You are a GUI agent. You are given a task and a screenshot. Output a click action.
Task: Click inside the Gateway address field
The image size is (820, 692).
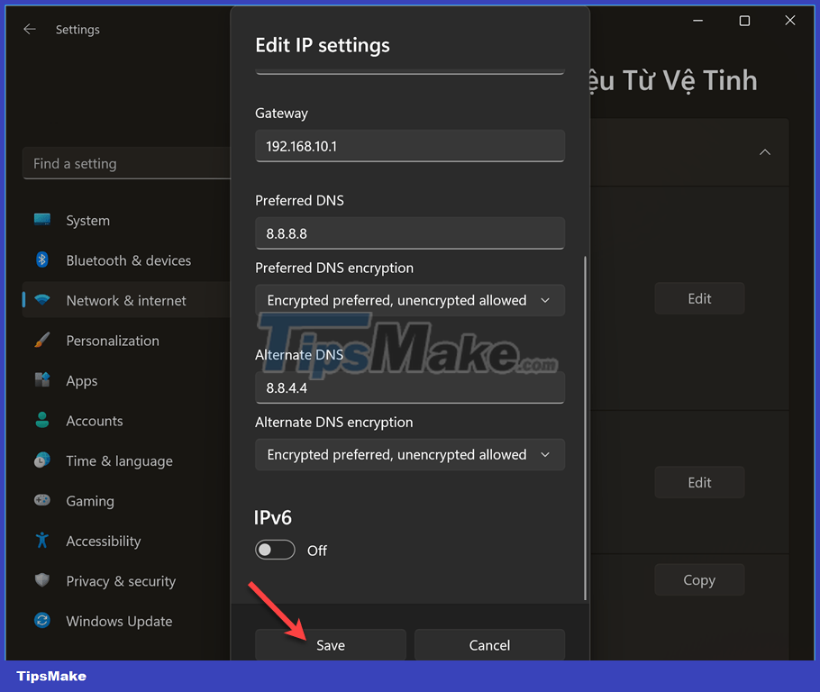(410, 145)
